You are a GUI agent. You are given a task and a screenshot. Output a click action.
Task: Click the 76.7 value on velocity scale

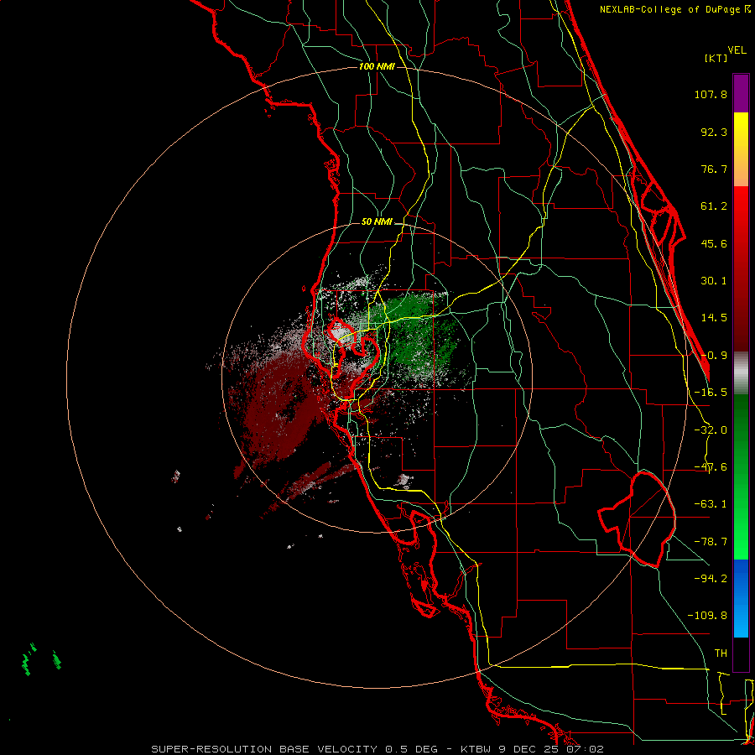[714, 169]
